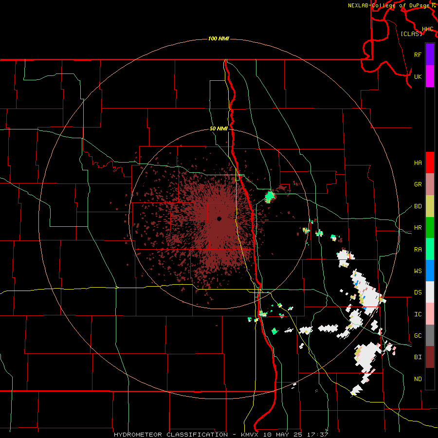Click the magenta UK legend color swatch

430,76
